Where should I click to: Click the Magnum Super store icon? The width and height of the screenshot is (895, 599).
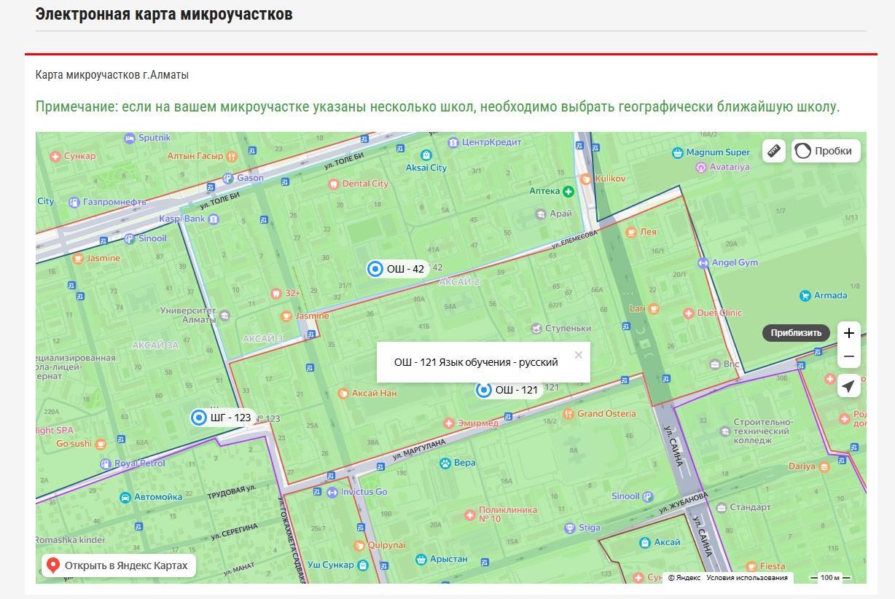678,152
